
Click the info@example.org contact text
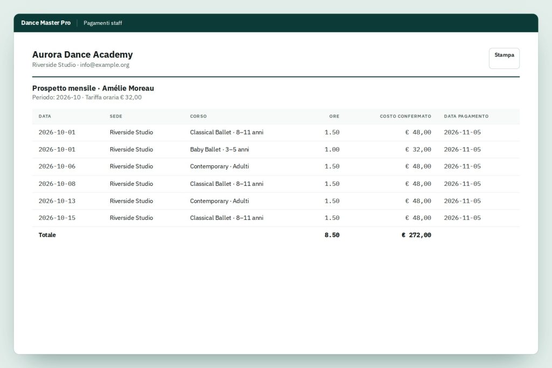coord(105,65)
